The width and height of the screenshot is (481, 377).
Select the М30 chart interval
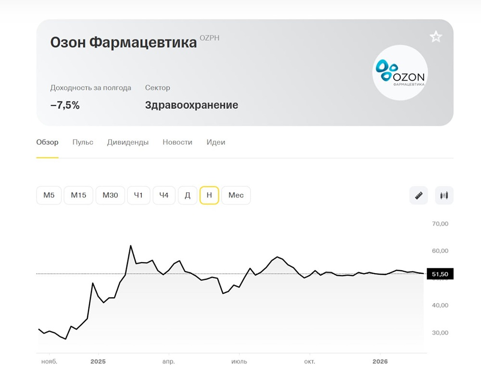[x=110, y=195]
